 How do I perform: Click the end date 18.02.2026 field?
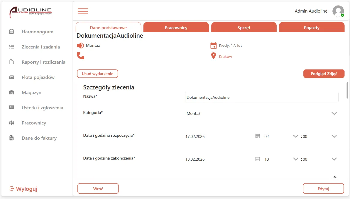(195, 159)
